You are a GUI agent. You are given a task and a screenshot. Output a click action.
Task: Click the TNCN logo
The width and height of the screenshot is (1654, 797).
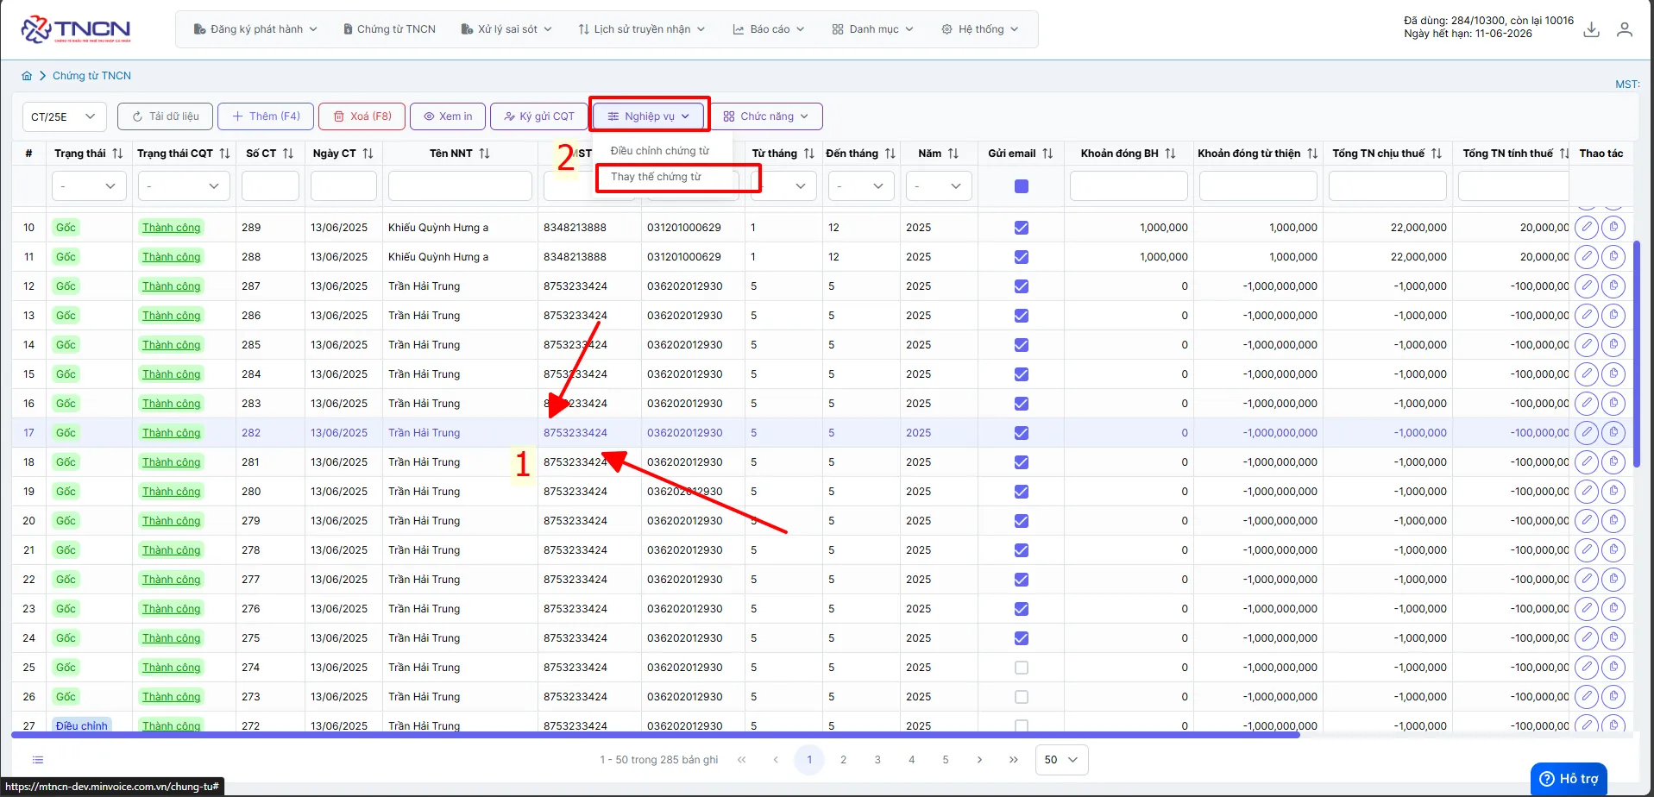tap(76, 29)
